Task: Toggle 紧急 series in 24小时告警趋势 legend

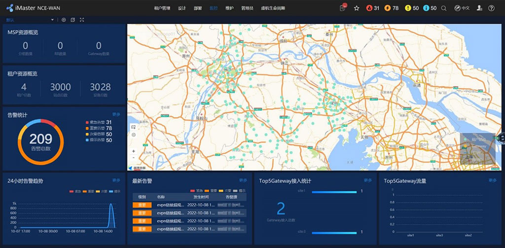Action: [x=74, y=191]
